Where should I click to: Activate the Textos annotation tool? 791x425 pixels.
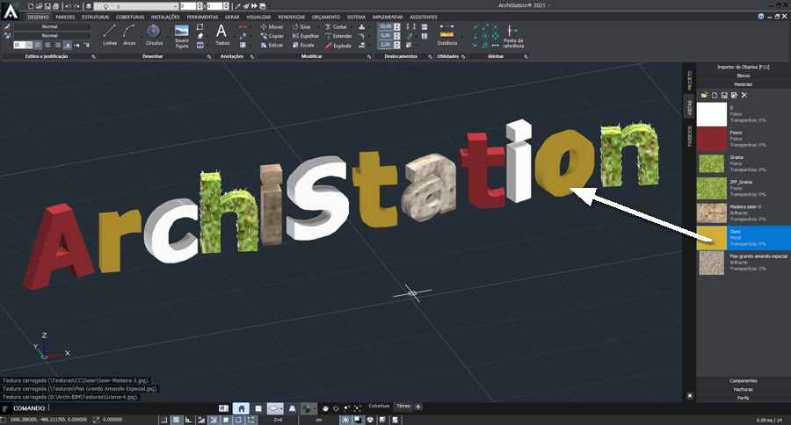[222, 35]
